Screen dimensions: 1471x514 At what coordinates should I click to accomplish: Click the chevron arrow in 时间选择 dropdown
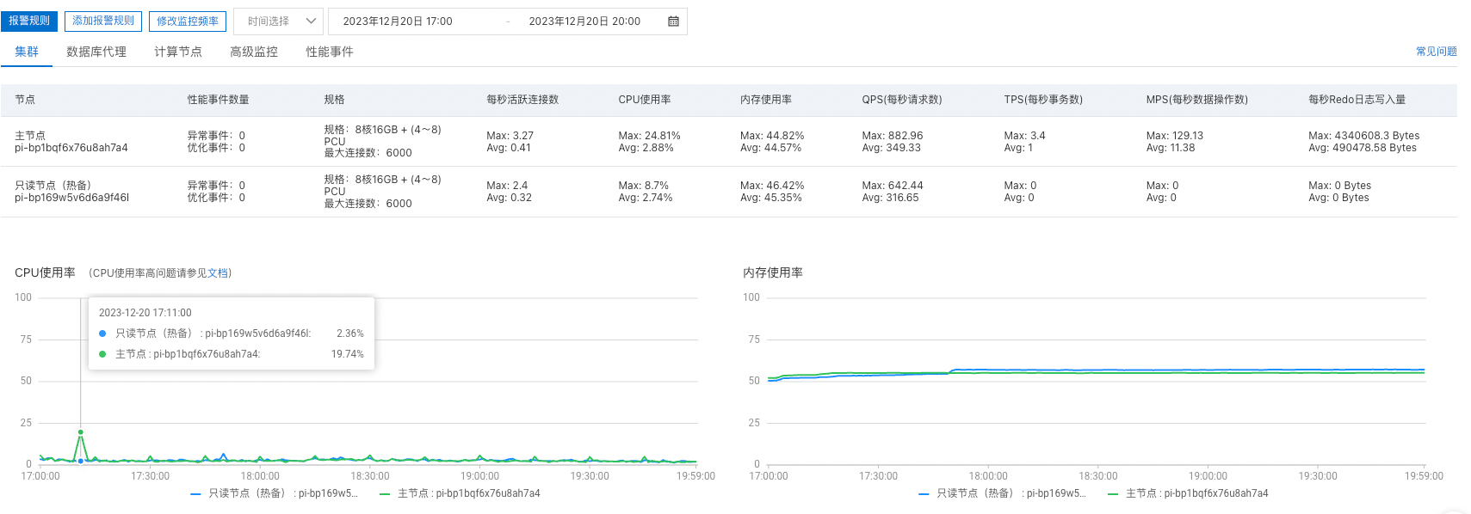point(311,21)
